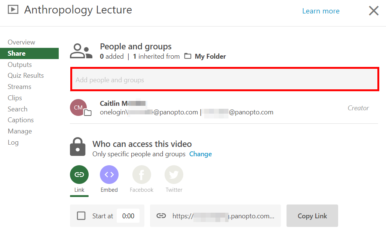Screen dimensions: 386x237
Task: Select the Embed sharing icon
Action: [109, 175]
